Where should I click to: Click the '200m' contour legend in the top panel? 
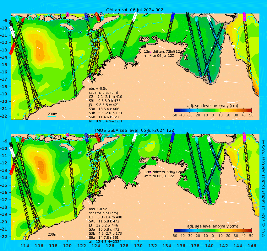(x=52, y=115)
